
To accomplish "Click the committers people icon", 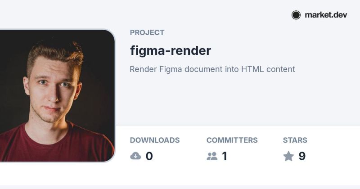I will (212, 156).
